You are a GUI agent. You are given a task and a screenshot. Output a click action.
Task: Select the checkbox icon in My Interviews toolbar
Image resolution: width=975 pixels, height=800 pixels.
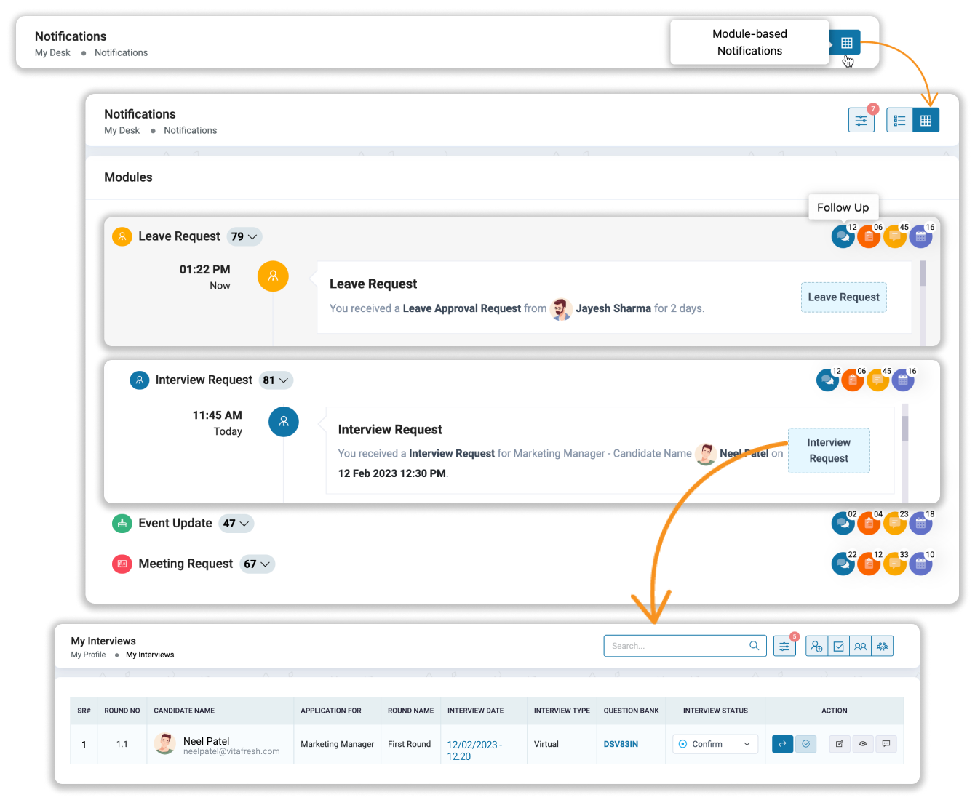839,646
